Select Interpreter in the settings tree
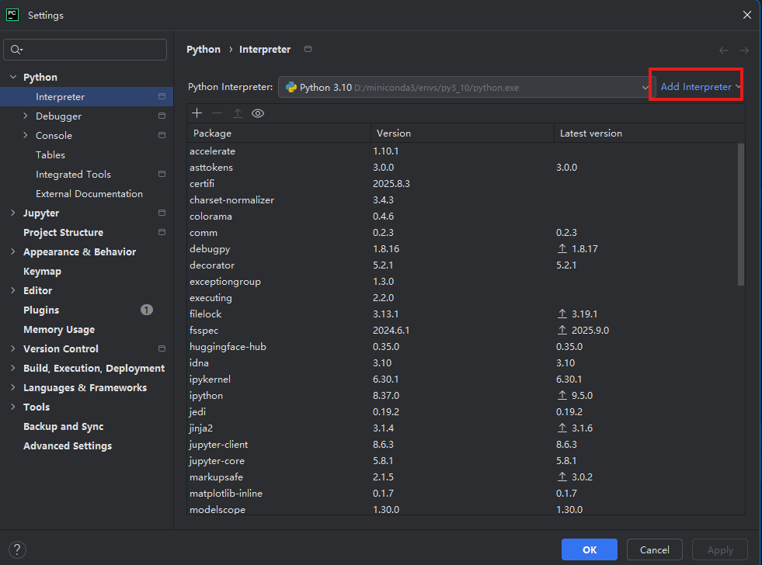This screenshot has width=762, height=565. (x=86, y=96)
